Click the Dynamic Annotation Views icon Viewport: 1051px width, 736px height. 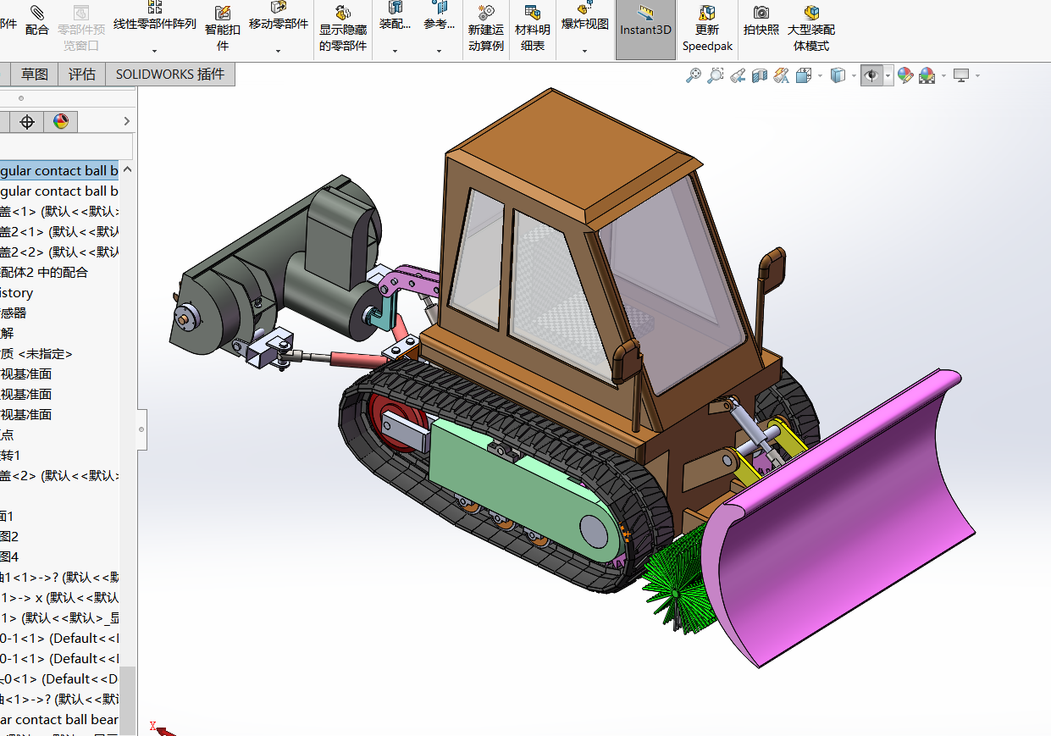pyautogui.click(x=782, y=75)
